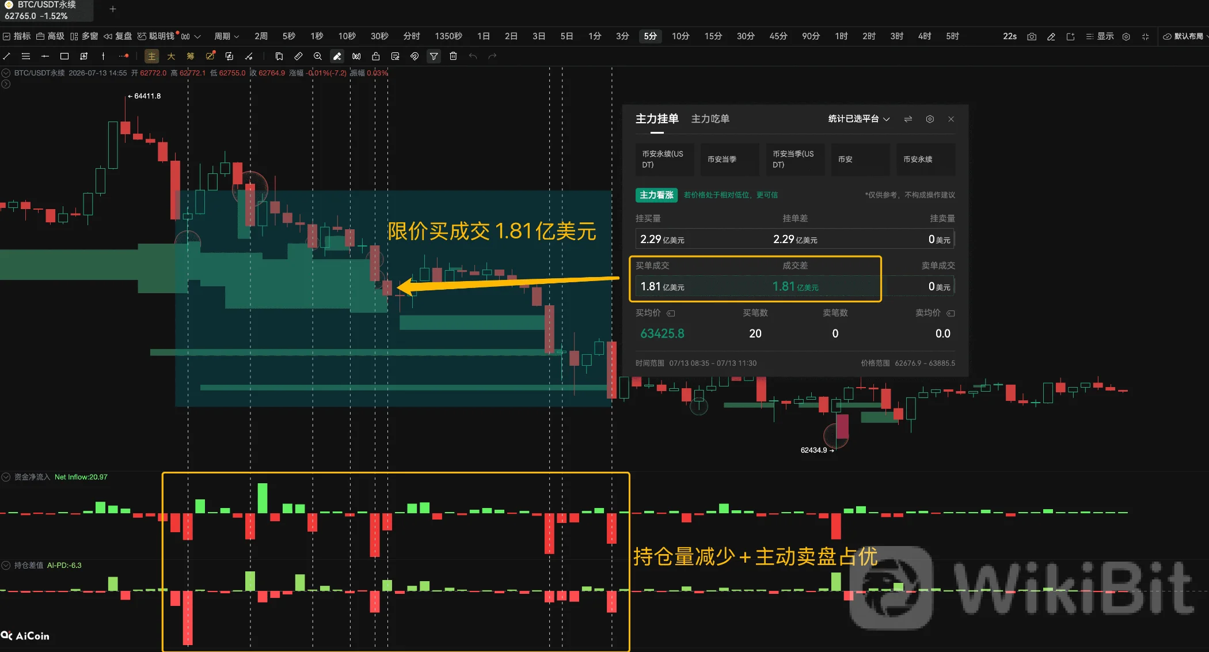Close the 主力挂单 panel
The image size is (1209, 652).
coord(951,119)
